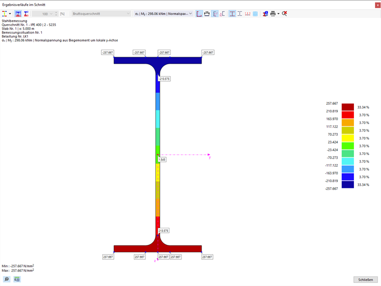This screenshot has height=286, width=381.
Task: Toggle the red axis coordinate system icon
Action: (x=199, y=14)
